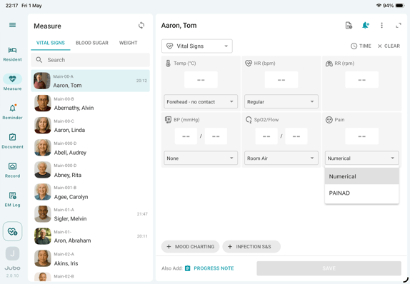Image resolution: width=410 pixels, height=284 pixels.
Task: Switch to the Weight tab
Action: pos(128,43)
